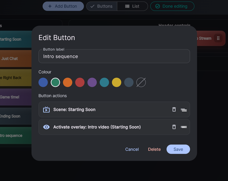
Task: Click the Ending Soon button in background
Action: click(x=16, y=116)
